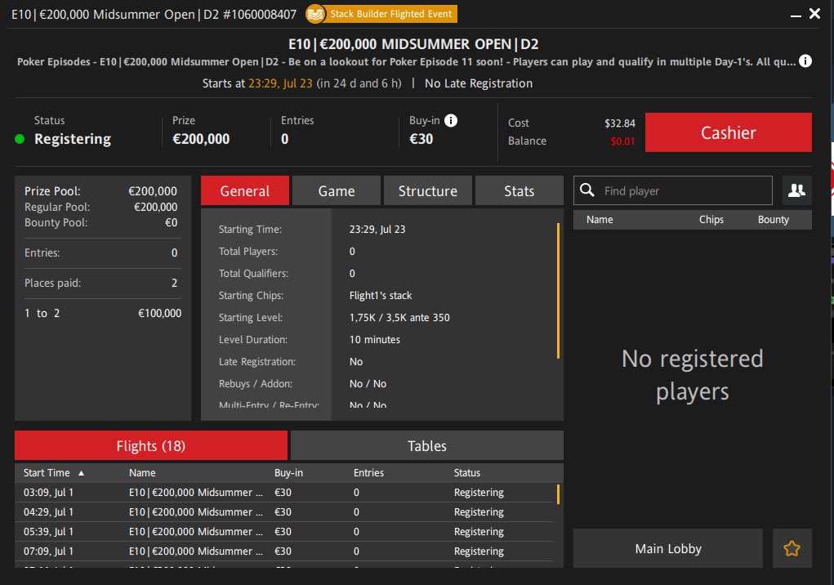
Task: Click the General panel scrollbar
Action: [558, 290]
